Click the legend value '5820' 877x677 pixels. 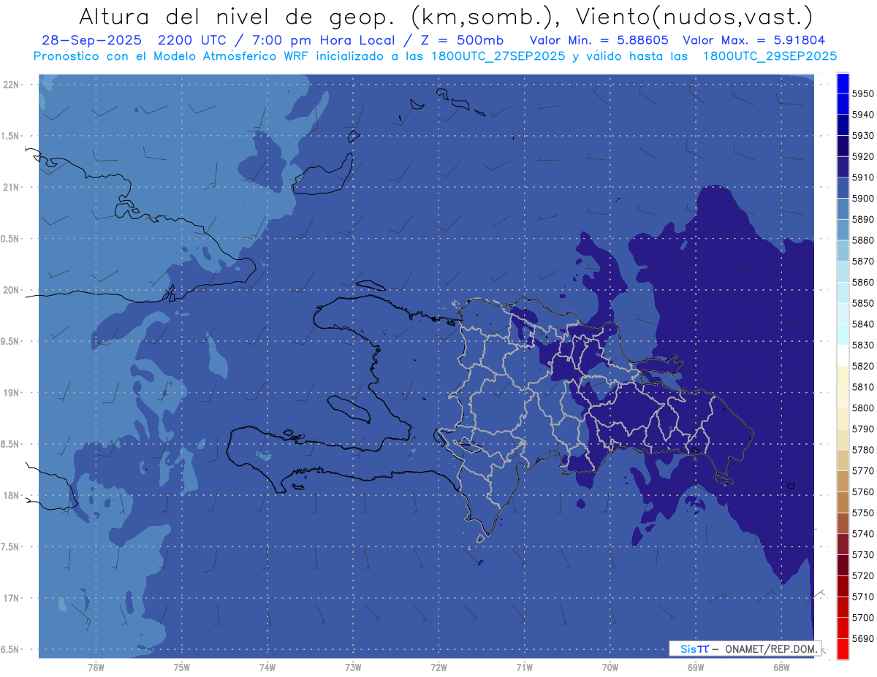(x=863, y=366)
